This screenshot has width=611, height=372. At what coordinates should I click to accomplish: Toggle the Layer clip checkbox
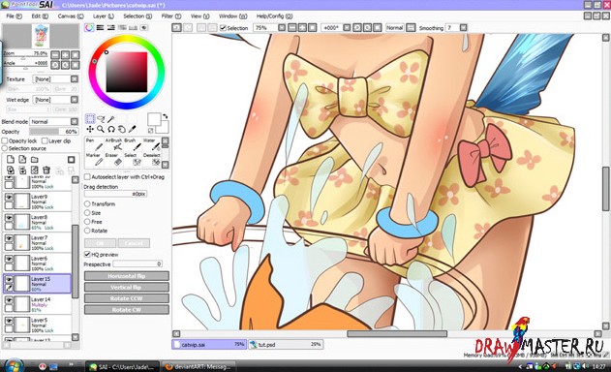45,140
